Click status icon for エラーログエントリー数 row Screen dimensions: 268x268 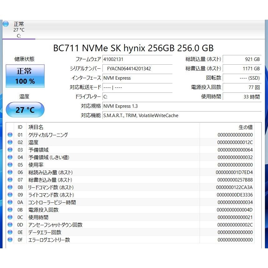tap(10, 240)
